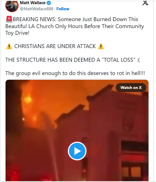This screenshot has width=156, height=182.
Task: Click the BREAKING NEWS headline text
Action: pyautogui.click(x=75, y=26)
